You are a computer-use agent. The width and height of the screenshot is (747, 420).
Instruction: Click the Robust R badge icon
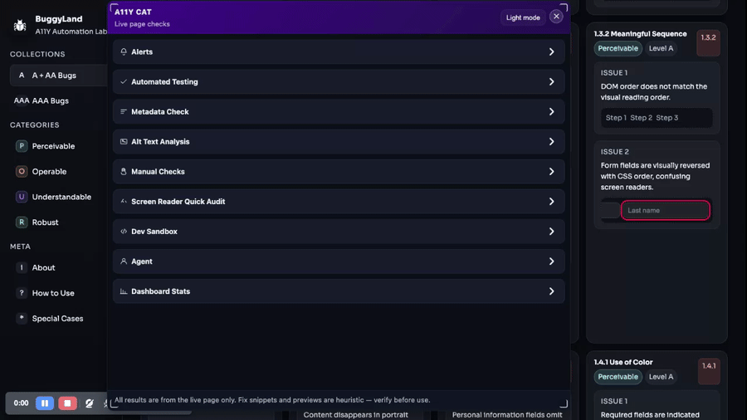click(22, 222)
